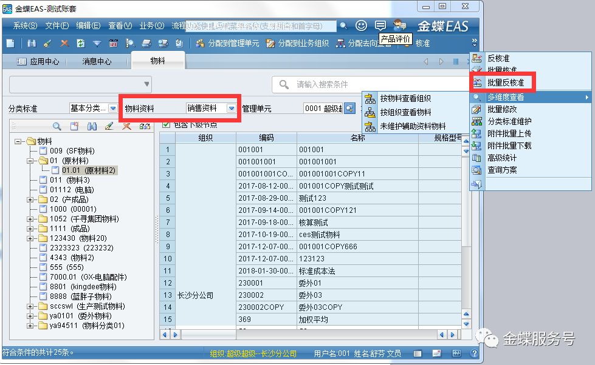
Task: Expand the sccswl (生产测试物料) tree node
Action: [30, 306]
